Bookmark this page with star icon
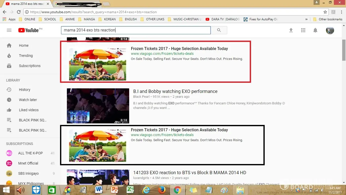Viewport: 346px width, 195px height. (x=325, y=12)
